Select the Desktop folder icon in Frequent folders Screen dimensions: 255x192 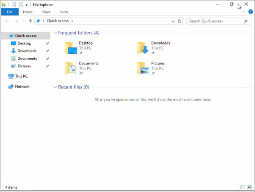click(x=71, y=48)
